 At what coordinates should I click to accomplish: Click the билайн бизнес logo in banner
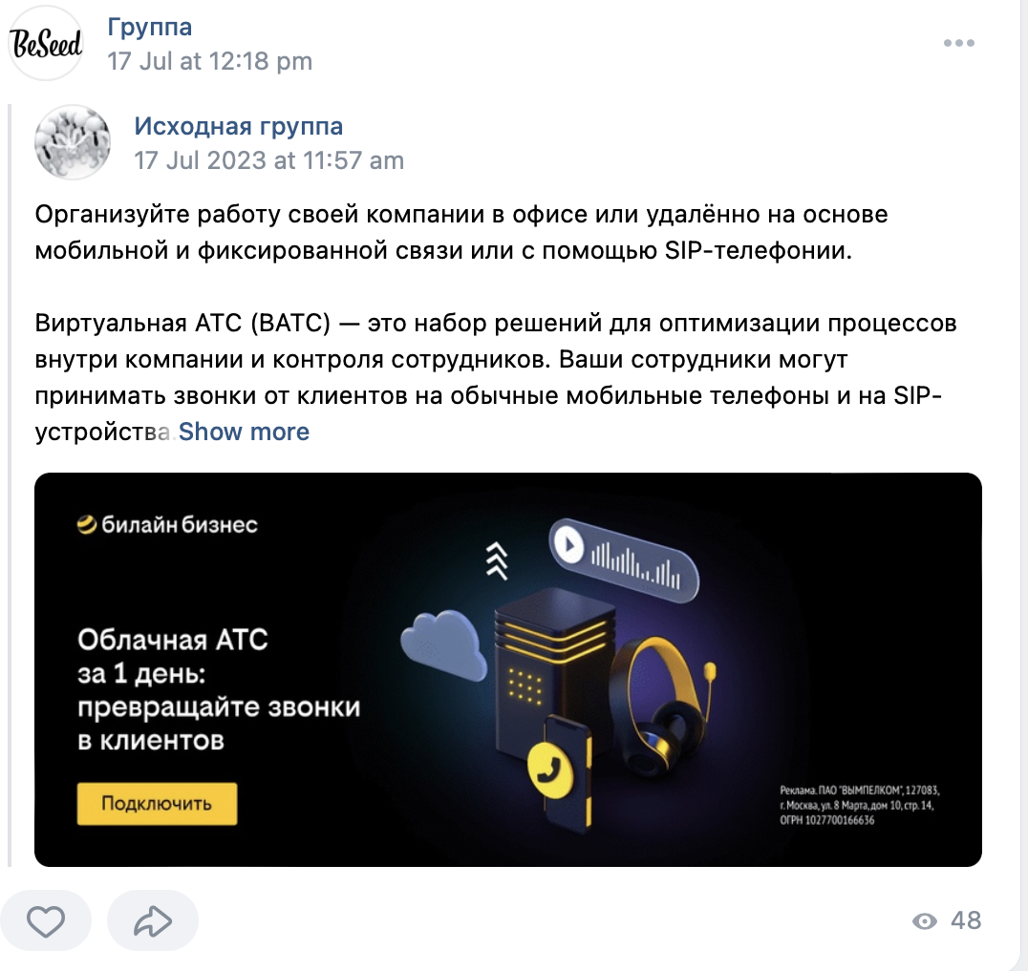[x=167, y=525]
